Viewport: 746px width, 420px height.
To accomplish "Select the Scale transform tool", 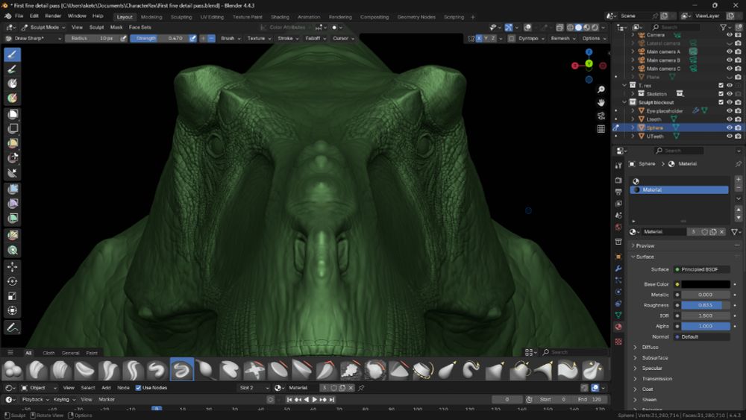I will pyautogui.click(x=13, y=296).
